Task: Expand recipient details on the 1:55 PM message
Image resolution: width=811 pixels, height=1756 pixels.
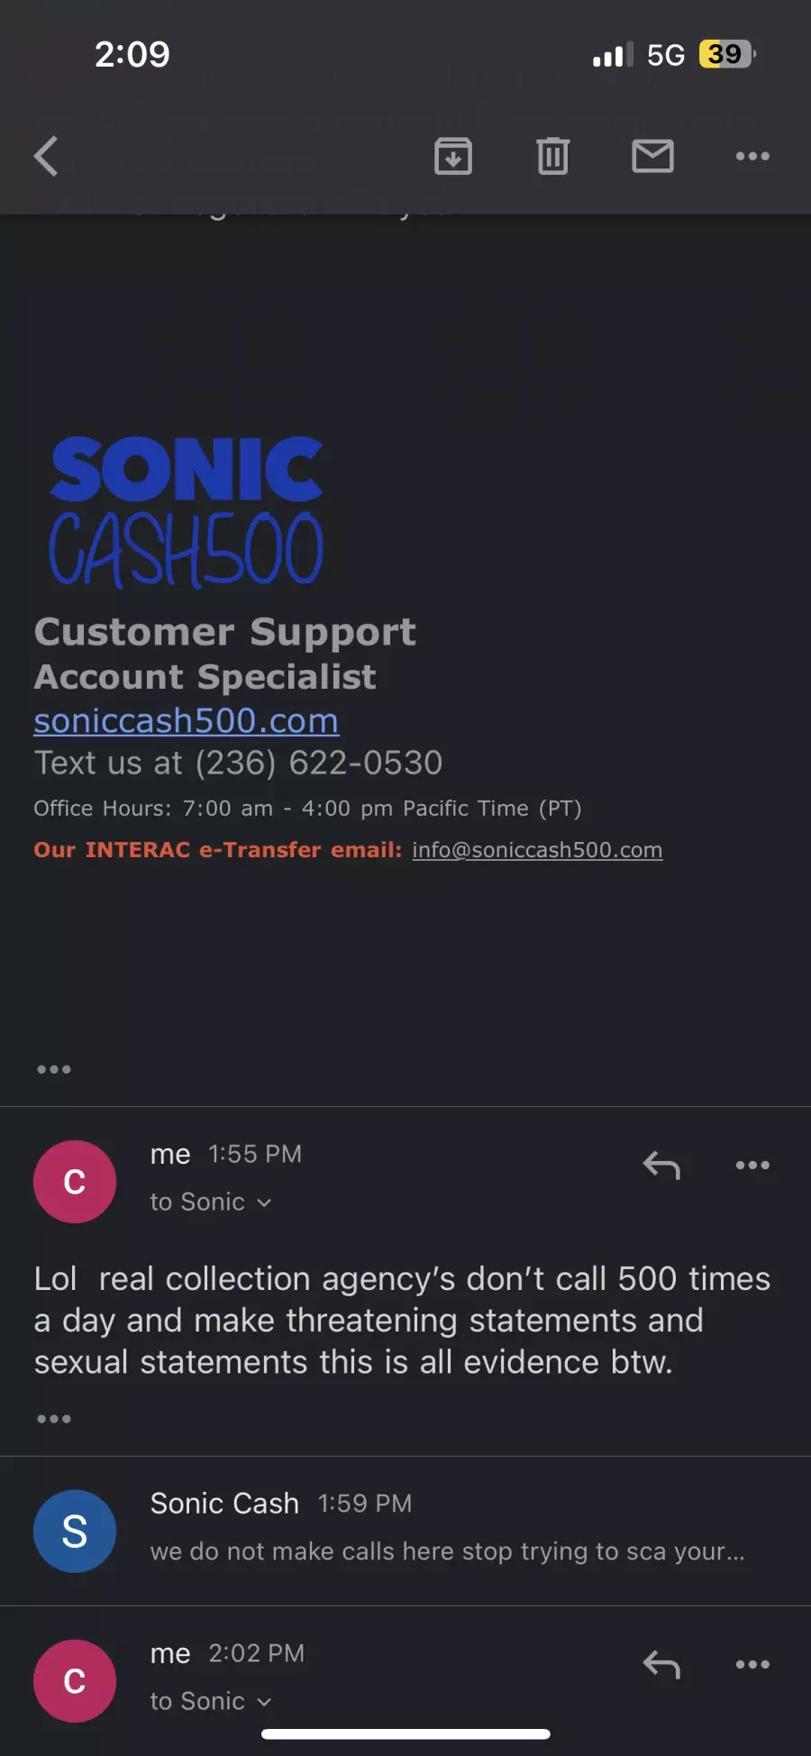Action: [x=211, y=1202]
